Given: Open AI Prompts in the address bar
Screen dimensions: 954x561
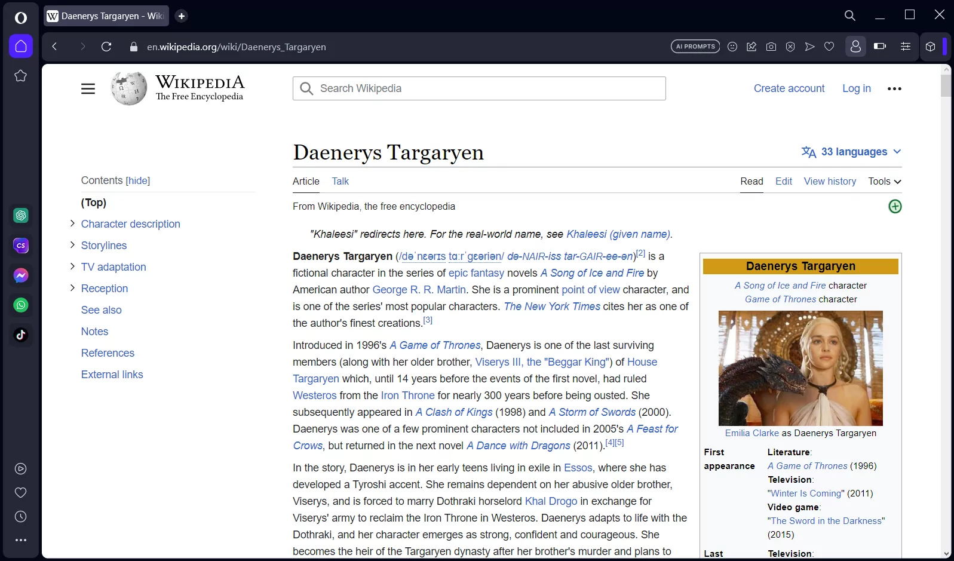Looking at the screenshot, I should (695, 47).
